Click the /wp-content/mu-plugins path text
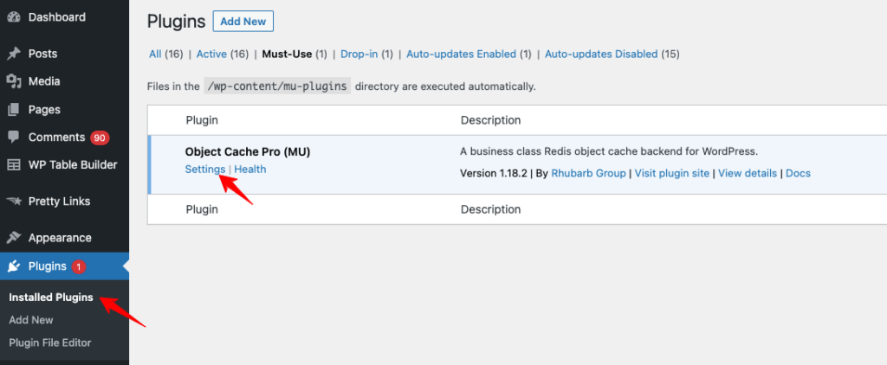The image size is (887, 365). point(277,86)
